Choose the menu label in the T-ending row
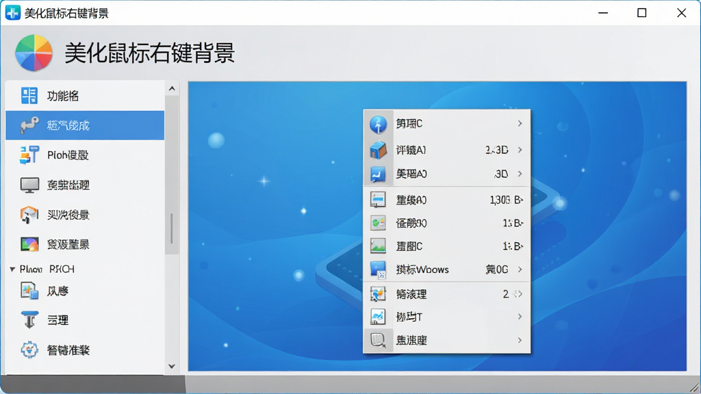 (x=409, y=317)
